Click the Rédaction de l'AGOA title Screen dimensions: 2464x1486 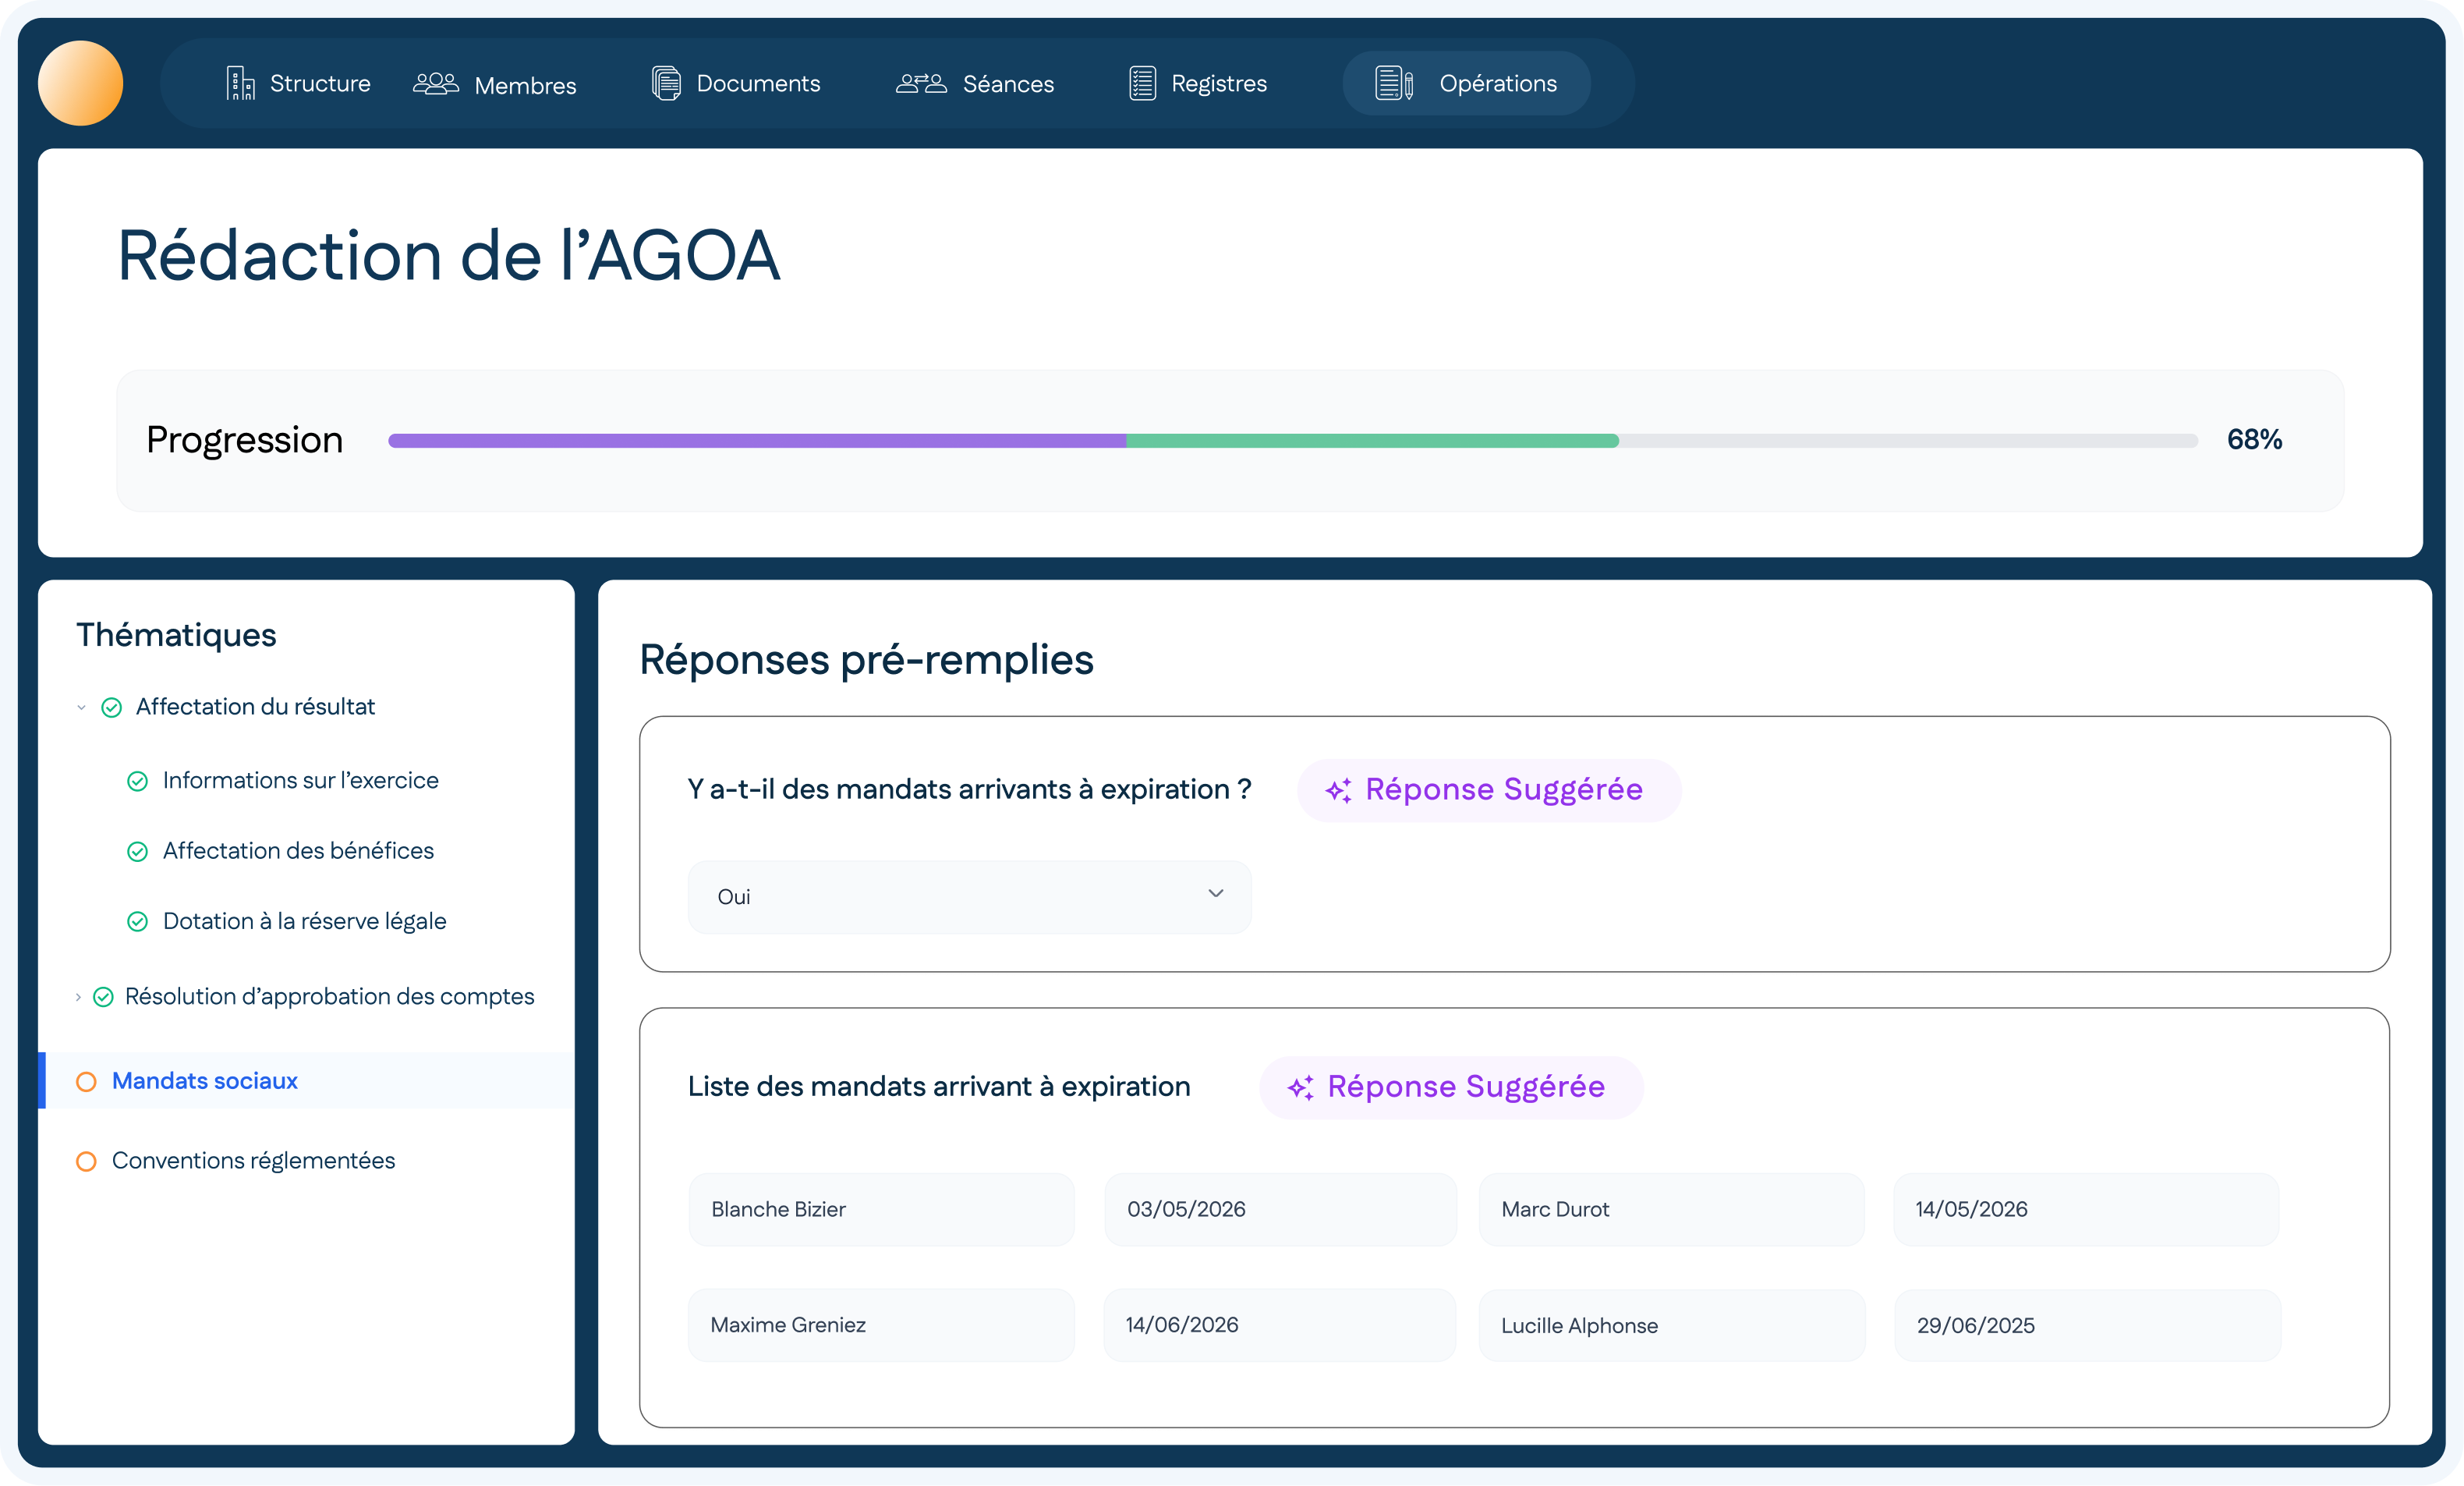point(448,255)
